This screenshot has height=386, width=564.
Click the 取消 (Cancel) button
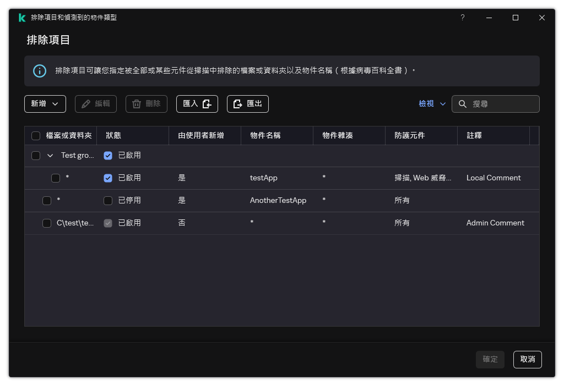tap(527, 359)
